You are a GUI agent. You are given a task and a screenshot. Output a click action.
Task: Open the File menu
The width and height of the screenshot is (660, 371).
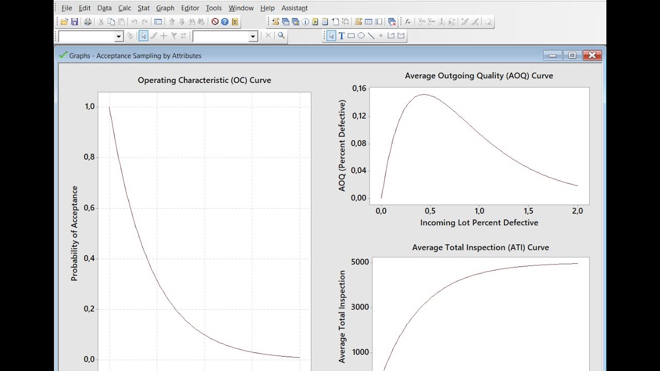pyautogui.click(x=67, y=8)
